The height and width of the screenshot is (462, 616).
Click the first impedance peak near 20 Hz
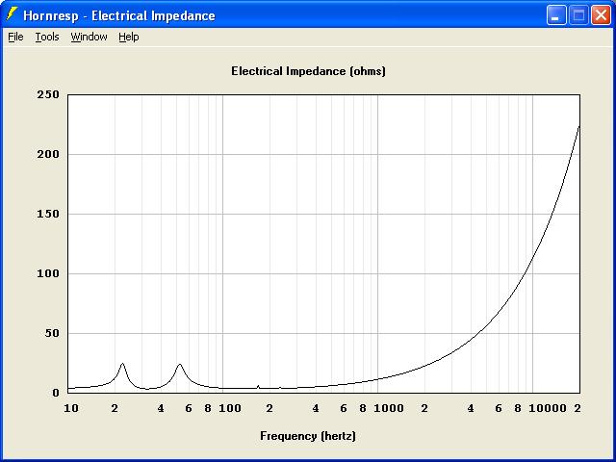(122, 364)
